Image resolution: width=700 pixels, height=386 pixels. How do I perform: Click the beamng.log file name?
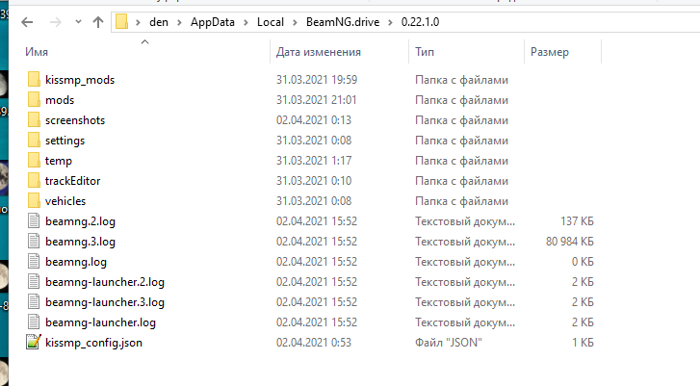tap(76, 262)
